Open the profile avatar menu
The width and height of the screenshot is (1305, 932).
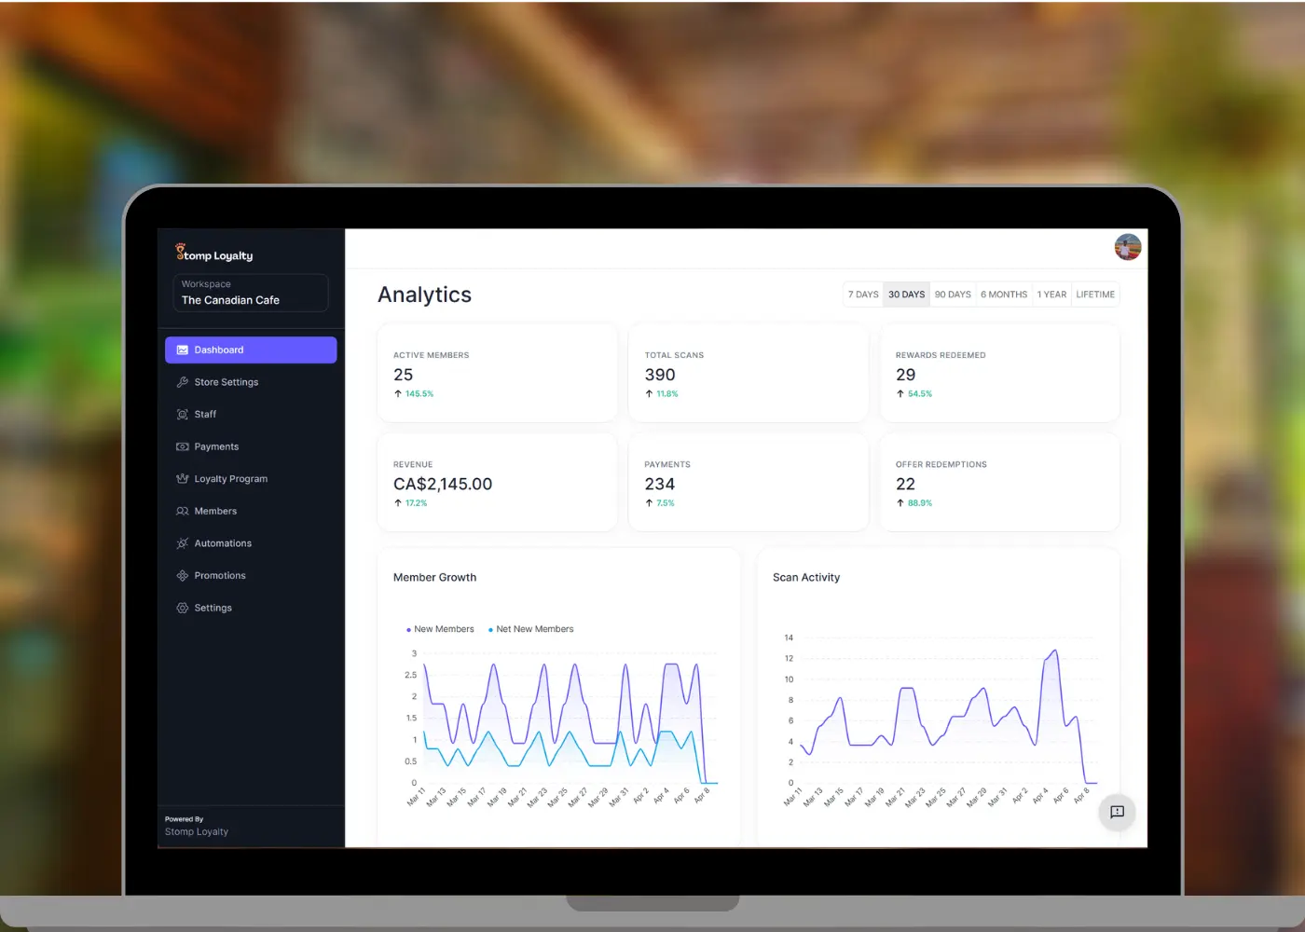point(1127,247)
